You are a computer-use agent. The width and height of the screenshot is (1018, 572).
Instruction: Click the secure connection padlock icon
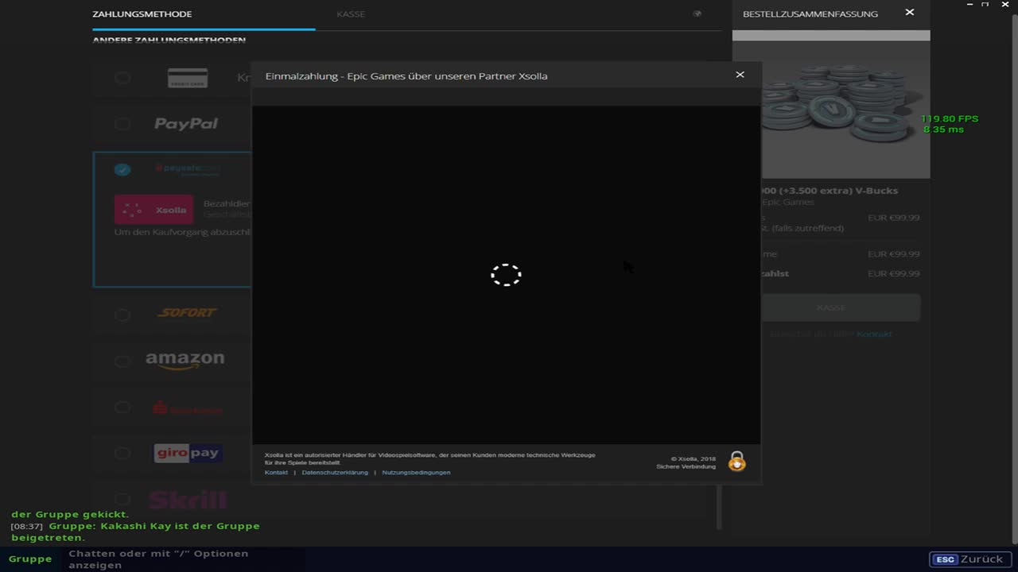pos(737,462)
